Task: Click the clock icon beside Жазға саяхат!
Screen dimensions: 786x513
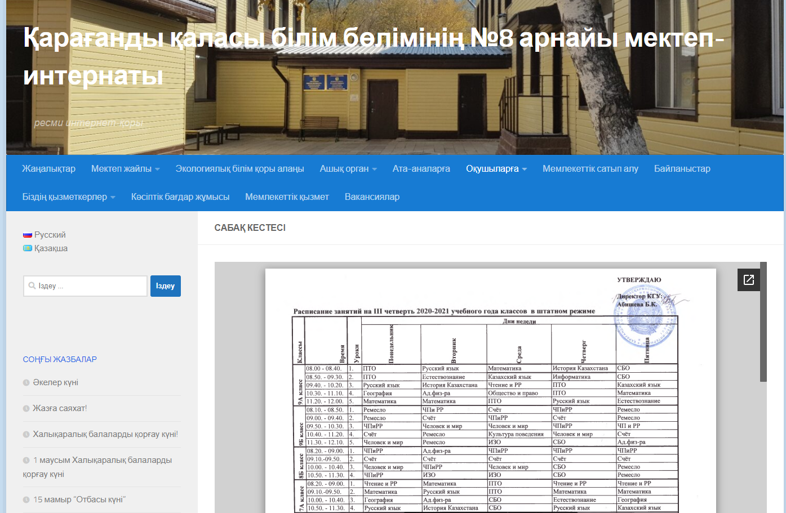Action: (x=26, y=409)
